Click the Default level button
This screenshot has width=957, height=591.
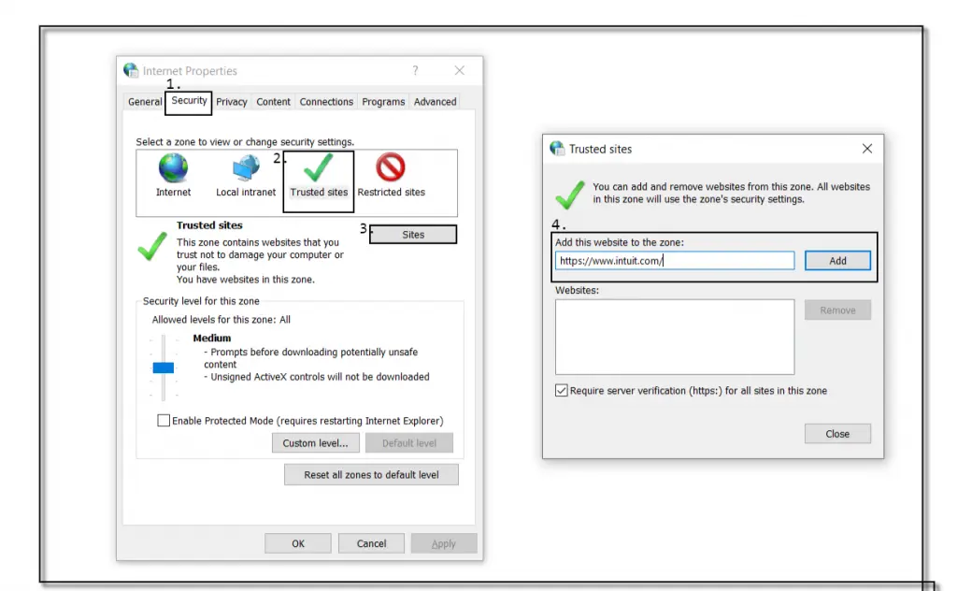(x=409, y=443)
